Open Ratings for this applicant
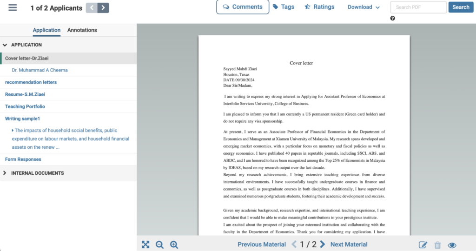The width and height of the screenshot is (476, 251). (319, 7)
